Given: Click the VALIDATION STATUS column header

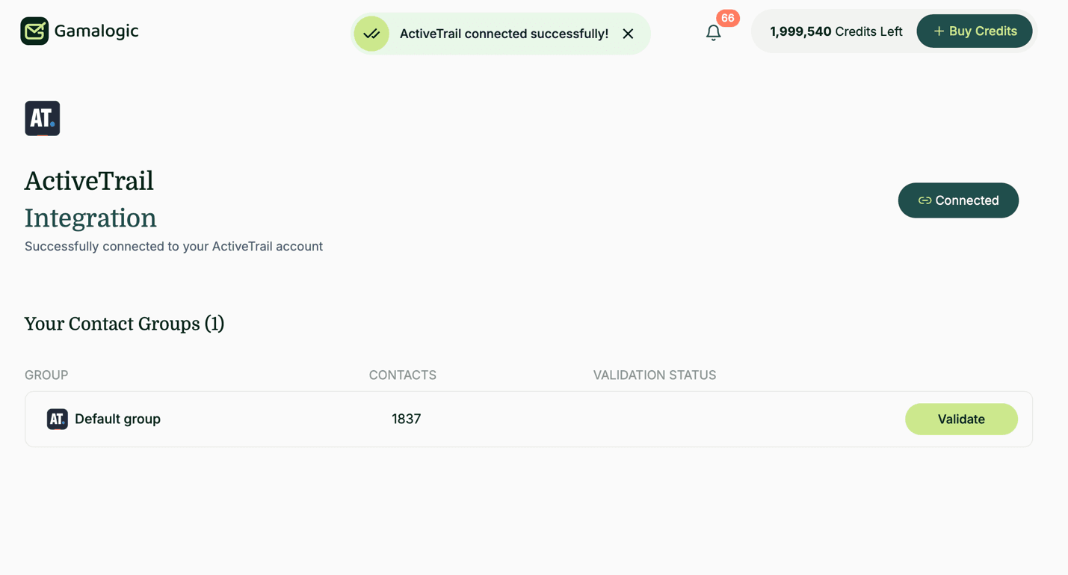Looking at the screenshot, I should click(654, 375).
